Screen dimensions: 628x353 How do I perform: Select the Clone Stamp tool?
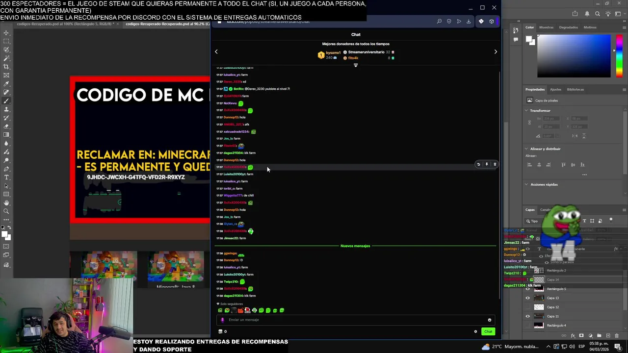click(x=6, y=109)
